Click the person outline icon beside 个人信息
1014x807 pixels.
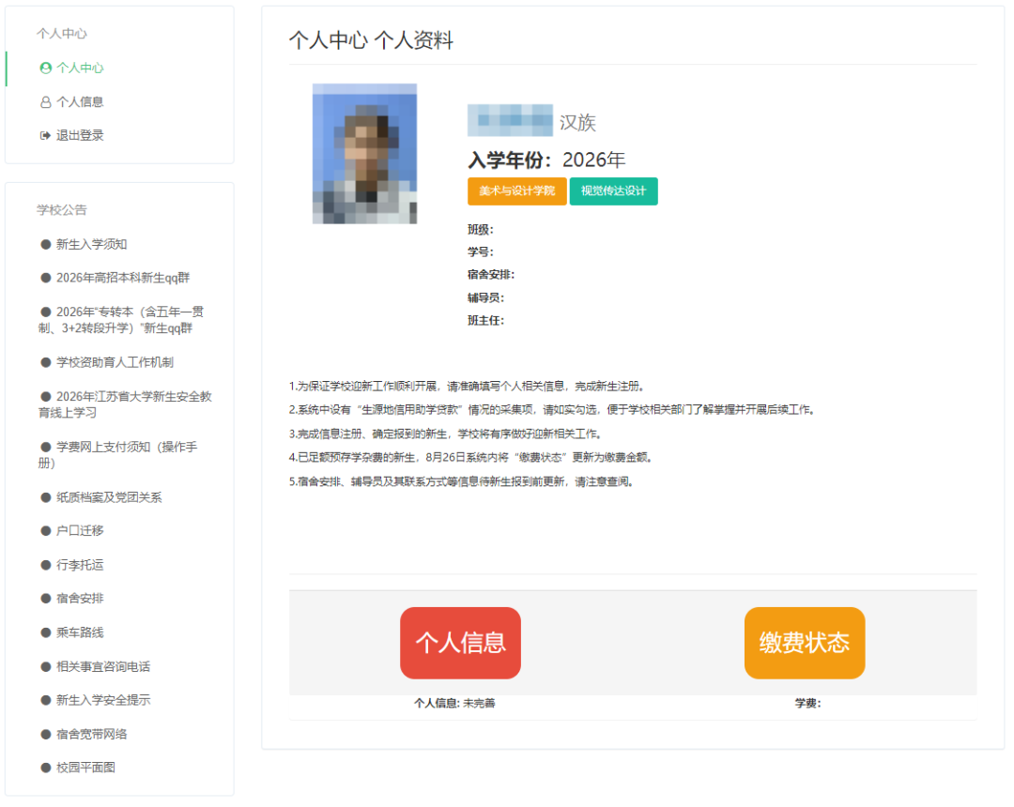45,102
